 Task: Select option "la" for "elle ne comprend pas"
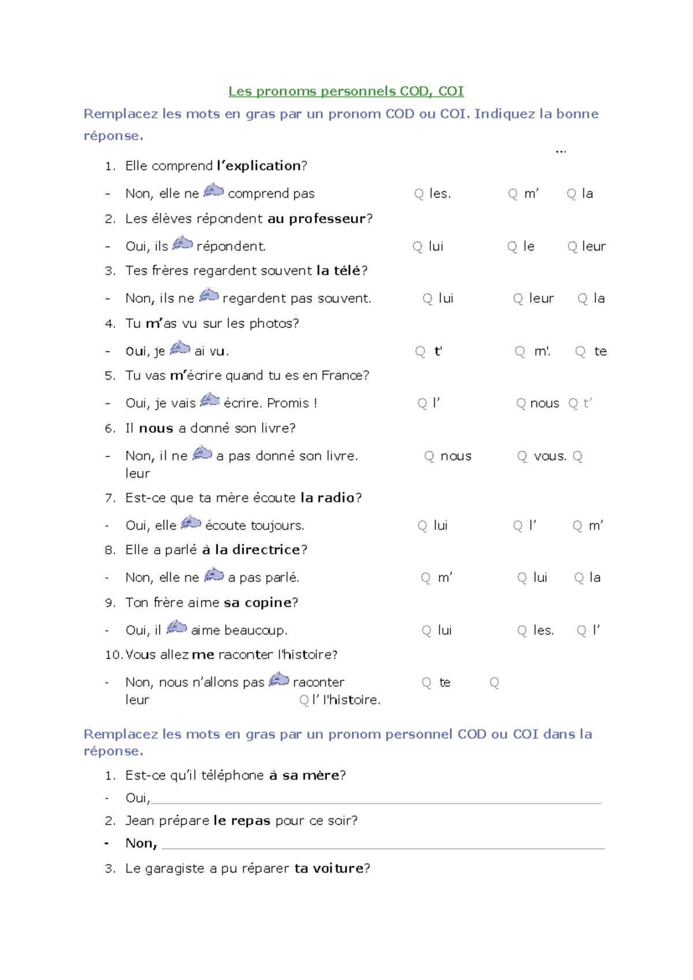572,194
